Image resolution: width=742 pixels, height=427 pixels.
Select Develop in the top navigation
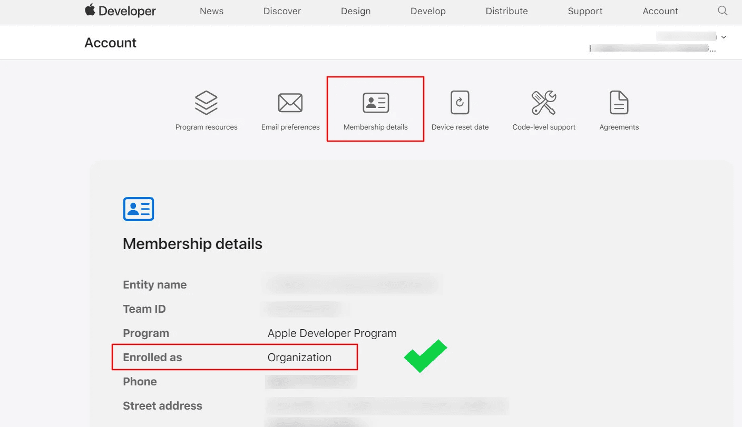(x=428, y=11)
